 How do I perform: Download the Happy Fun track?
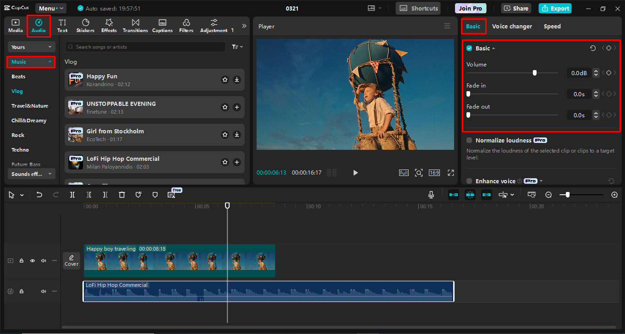tap(237, 79)
